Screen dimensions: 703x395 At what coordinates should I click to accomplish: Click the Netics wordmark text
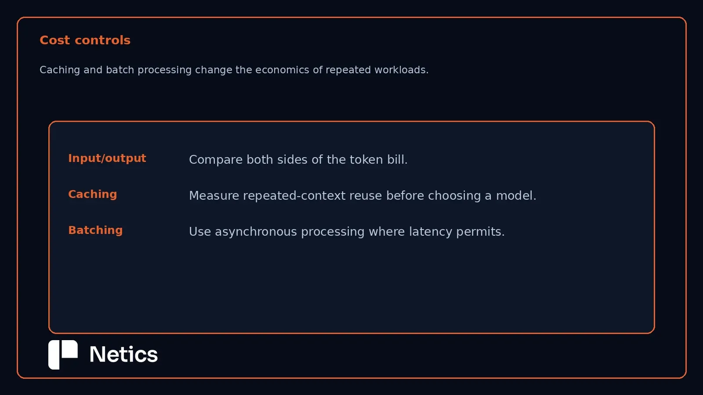pyautogui.click(x=123, y=355)
